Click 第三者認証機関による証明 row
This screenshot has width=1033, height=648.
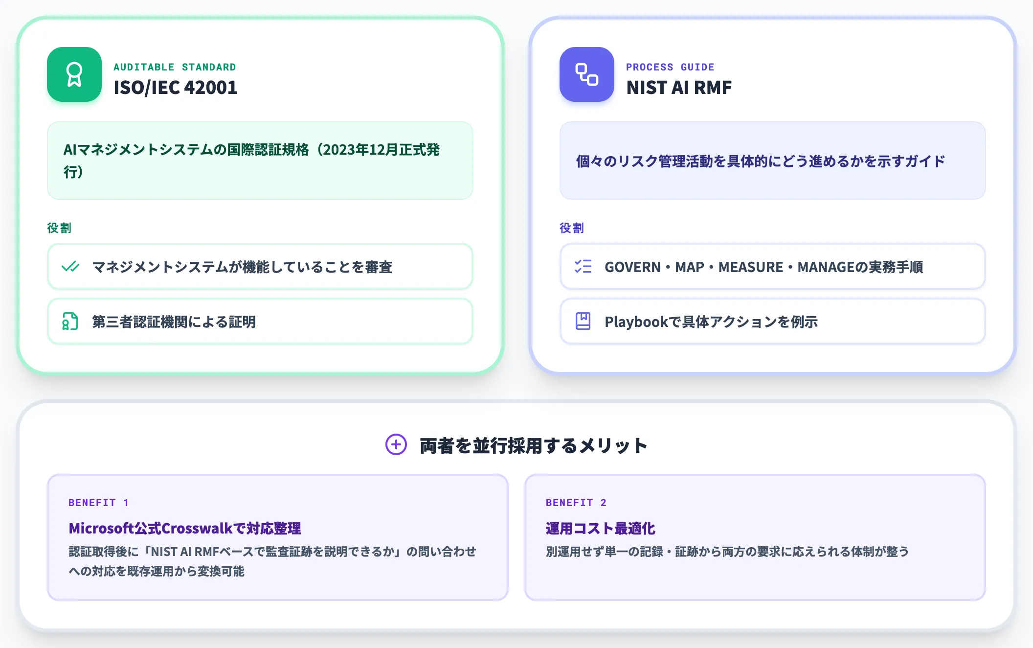260,322
